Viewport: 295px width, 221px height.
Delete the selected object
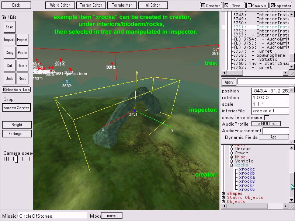(x=22, y=66)
